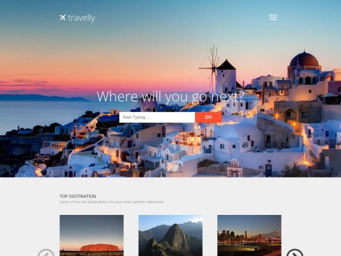This screenshot has height=256, width=341.
Task: Open the Uluru red rock thumbnail
Action: pyautogui.click(x=92, y=236)
